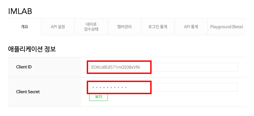Switch to the API 설정 tab
Viewport: 254px width, 116px height.
point(58,27)
